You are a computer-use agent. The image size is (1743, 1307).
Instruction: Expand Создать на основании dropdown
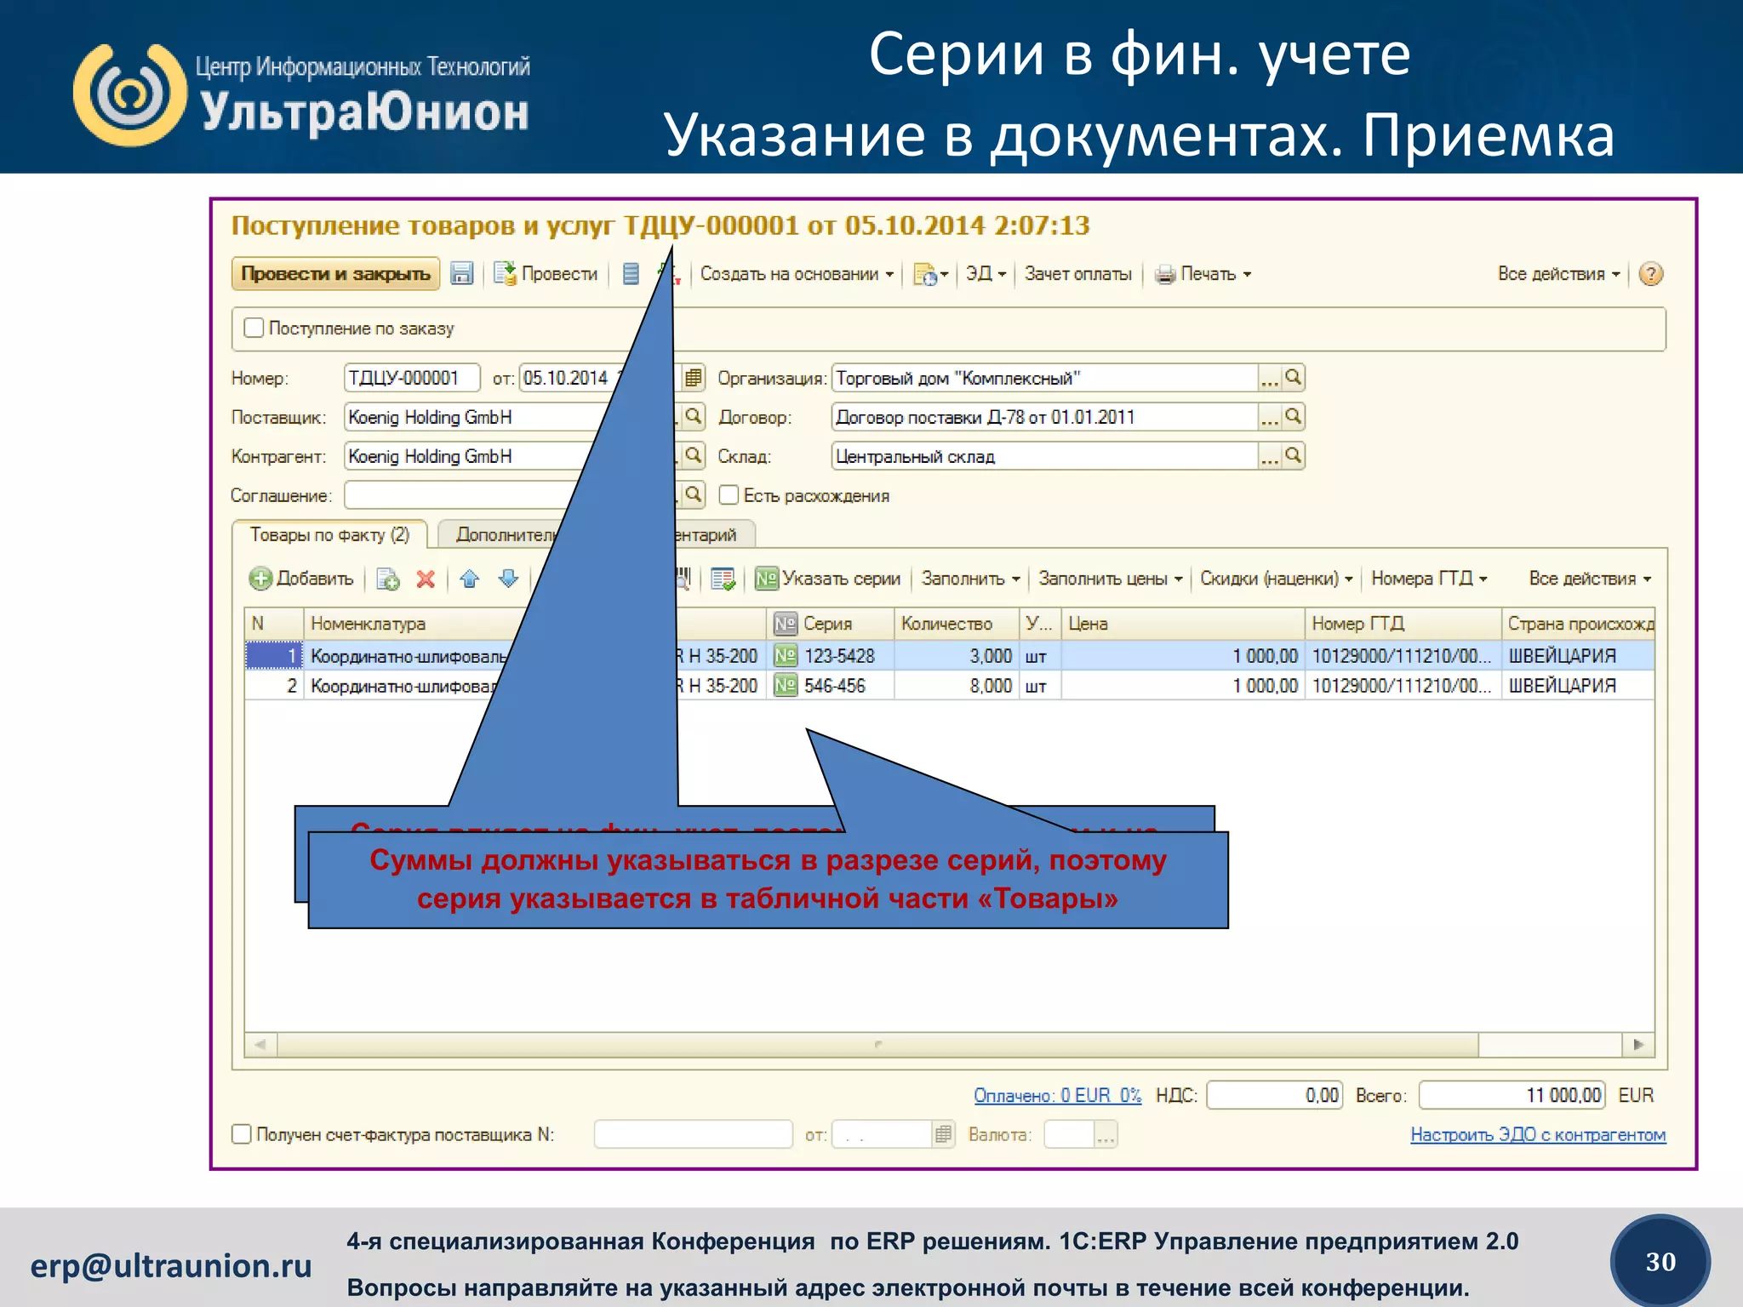[x=797, y=274]
